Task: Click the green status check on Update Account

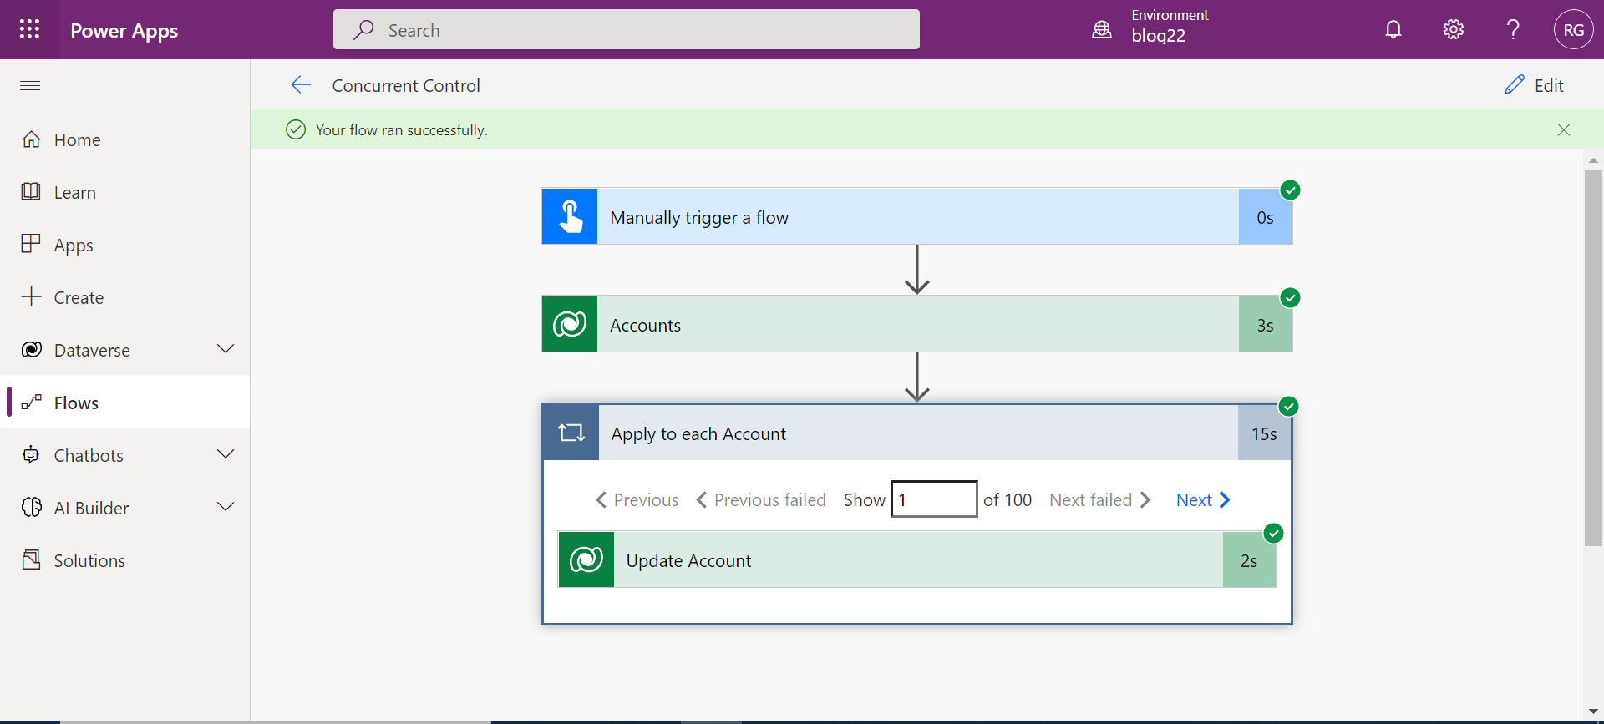Action: click(1273, 533)
